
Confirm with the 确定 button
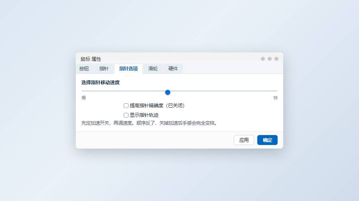[267, 140]
